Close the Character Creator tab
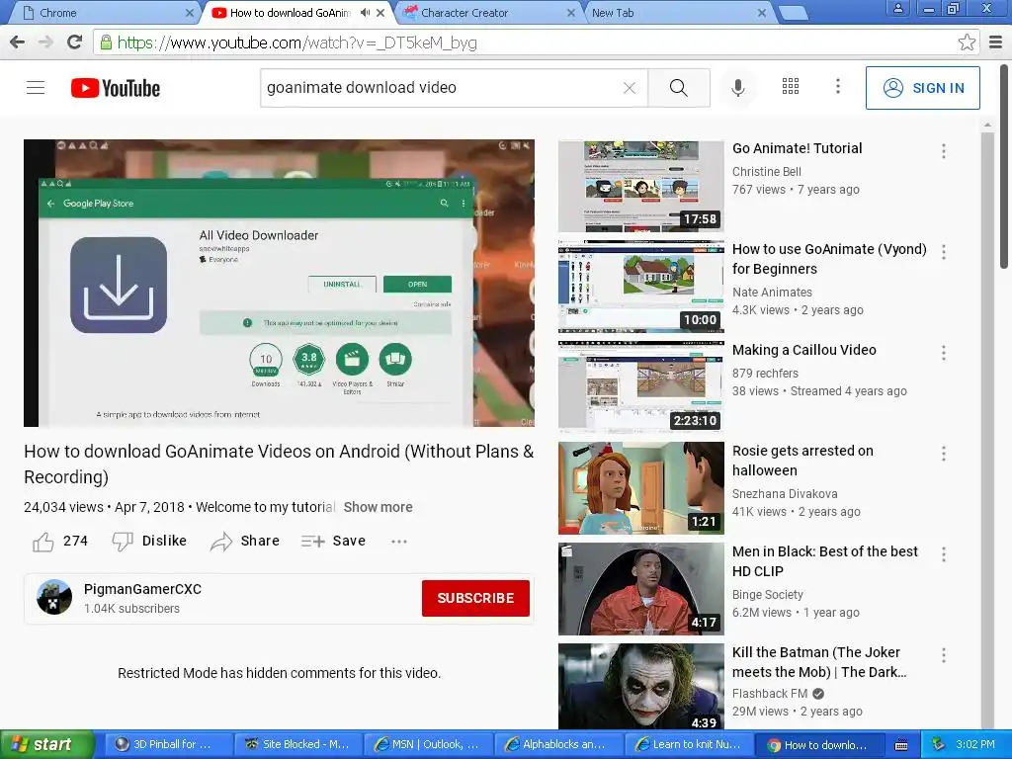The image size is (1012, 759). point(570,12)
